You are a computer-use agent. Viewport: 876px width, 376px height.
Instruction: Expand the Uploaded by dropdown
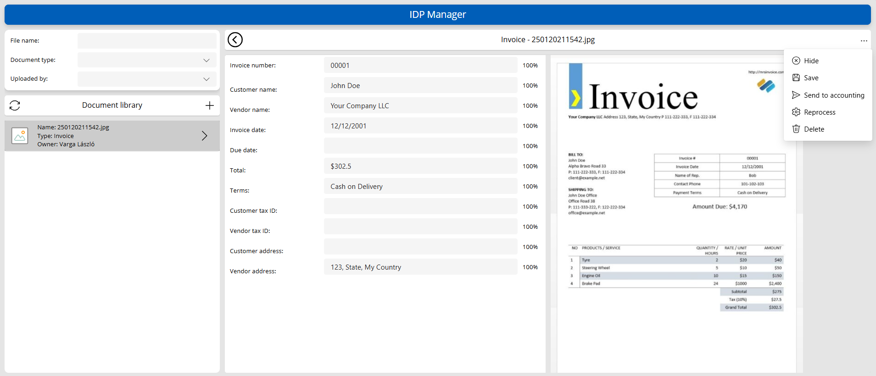[x=206, y=79]
